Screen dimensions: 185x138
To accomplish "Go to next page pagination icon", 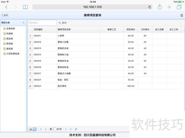I will (66, 129).
